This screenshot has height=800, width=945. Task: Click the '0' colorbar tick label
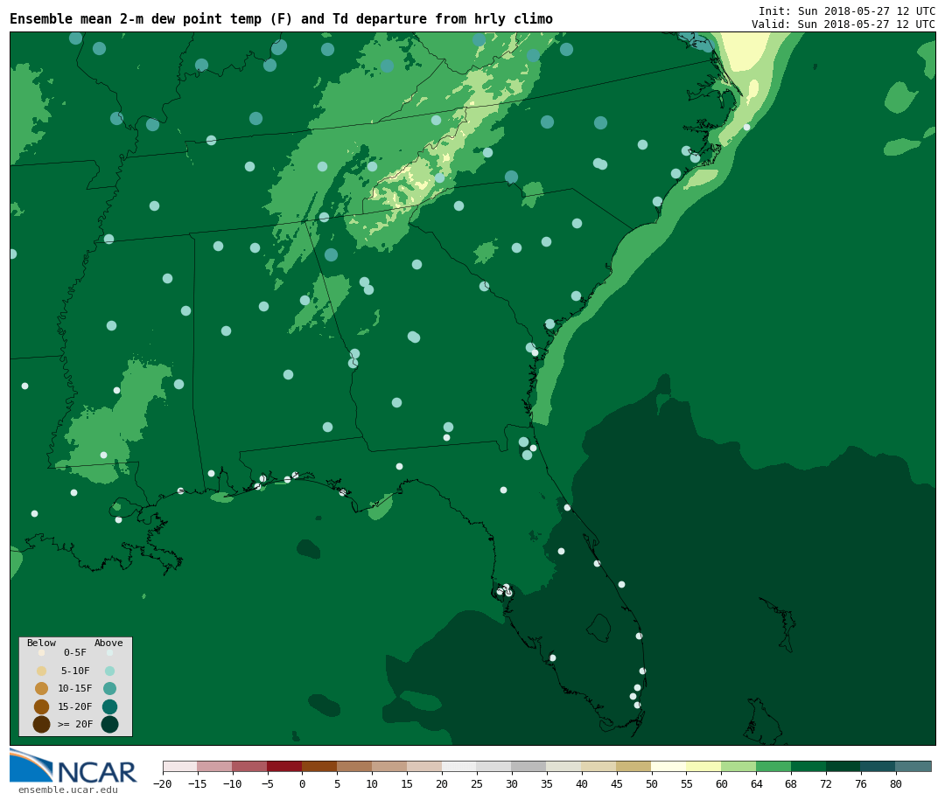302,783
